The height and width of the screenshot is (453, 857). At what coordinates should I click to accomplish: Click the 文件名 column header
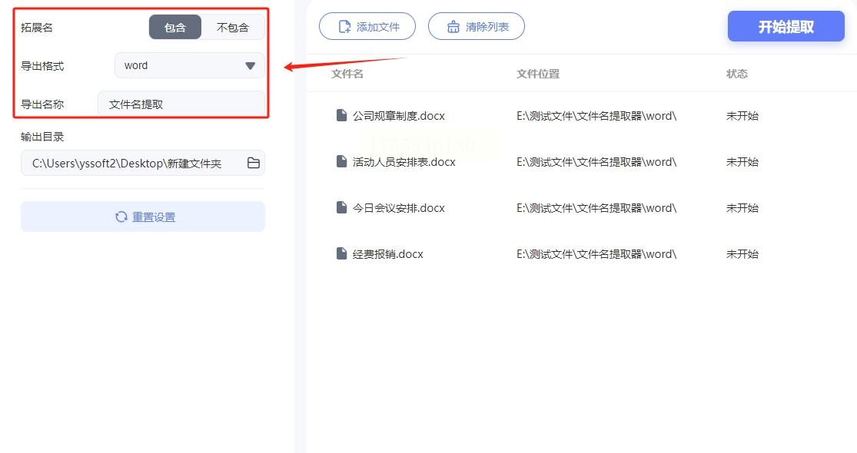click(347, 74)
